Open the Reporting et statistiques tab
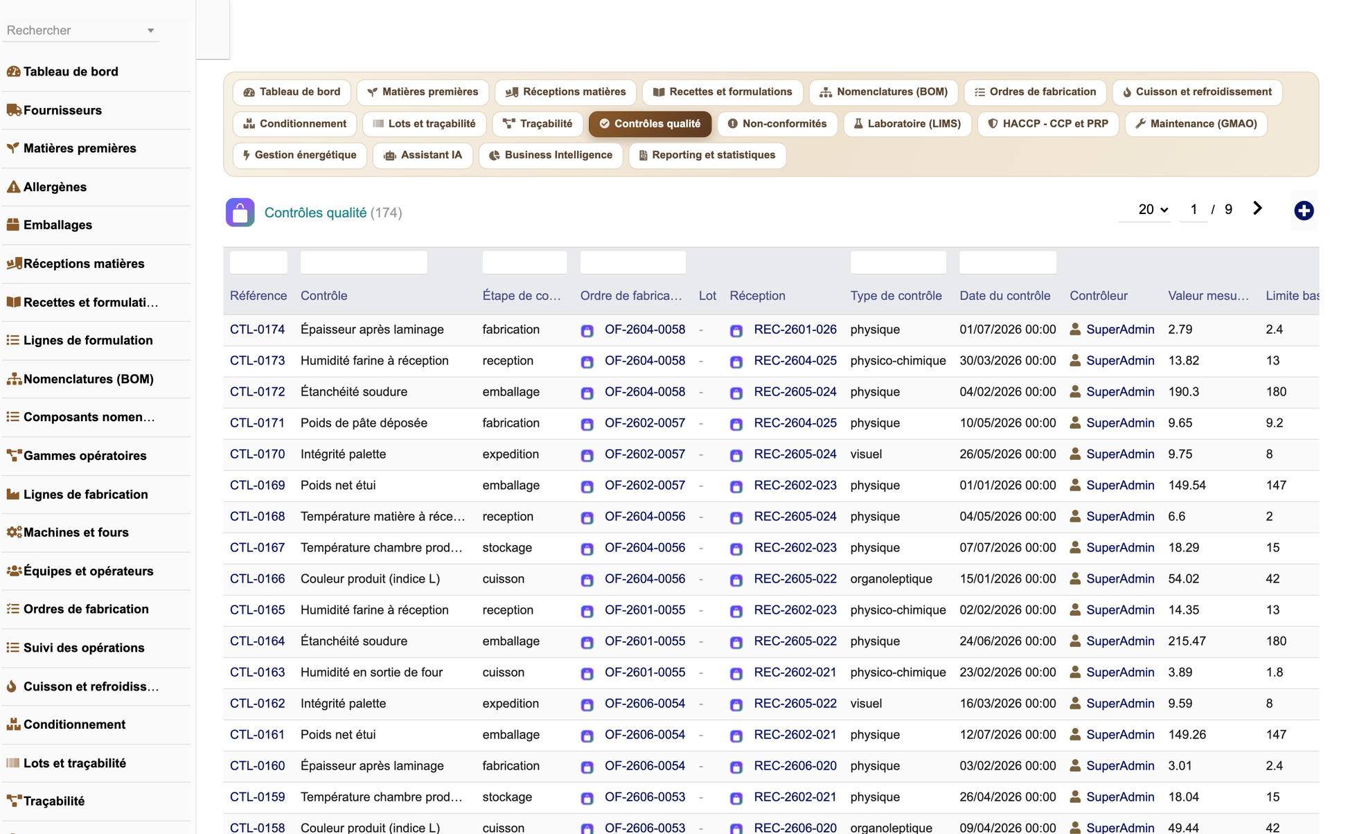This screenshot has height=834, width=1348. [707, 155]
